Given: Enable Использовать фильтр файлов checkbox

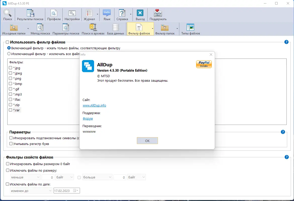Looking at the screenshot, I should coord(8,42).
